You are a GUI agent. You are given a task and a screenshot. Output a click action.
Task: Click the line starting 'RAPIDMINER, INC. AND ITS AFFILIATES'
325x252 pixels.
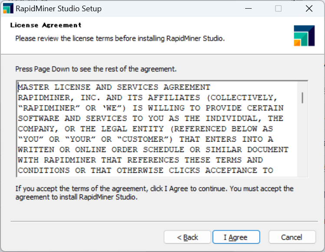click(x=148, y=98)
